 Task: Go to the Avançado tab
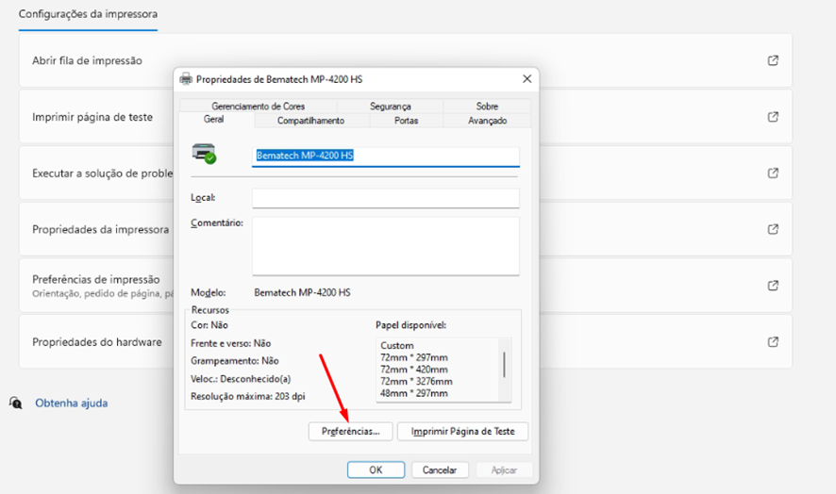point(487,121)
